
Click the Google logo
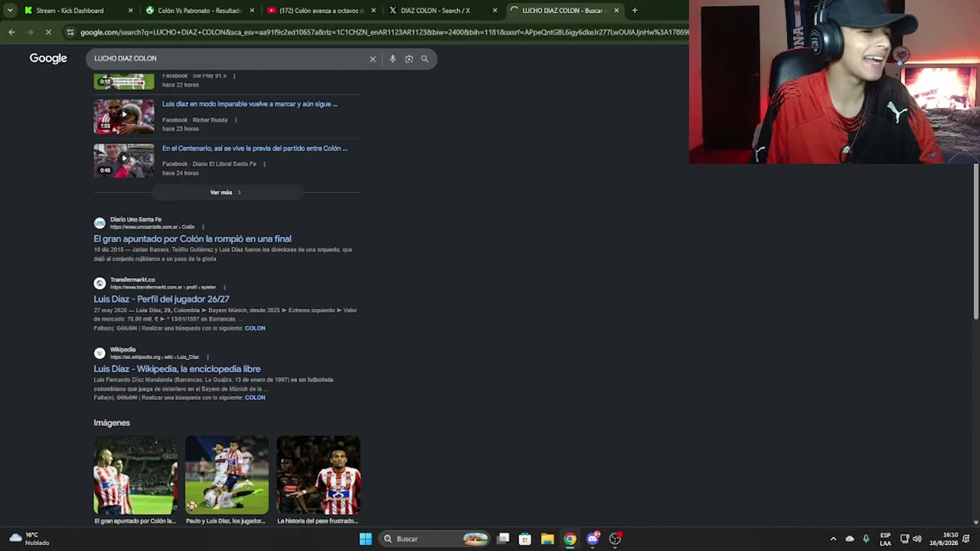[48, 58]
